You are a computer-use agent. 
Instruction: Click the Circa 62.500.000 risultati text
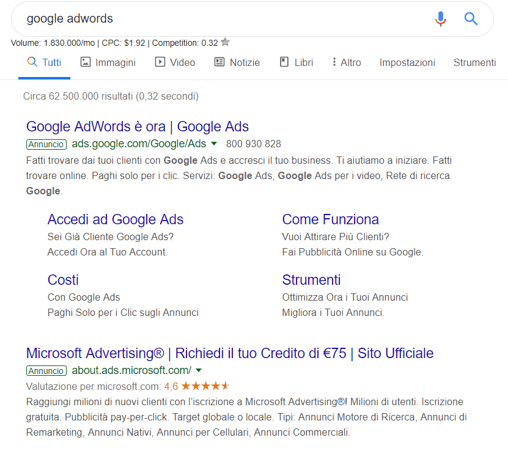pyautogui.click(x=111, y=96)
